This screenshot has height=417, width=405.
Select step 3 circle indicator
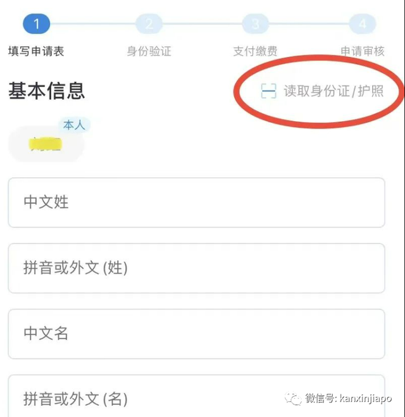(x=255, y=24)
